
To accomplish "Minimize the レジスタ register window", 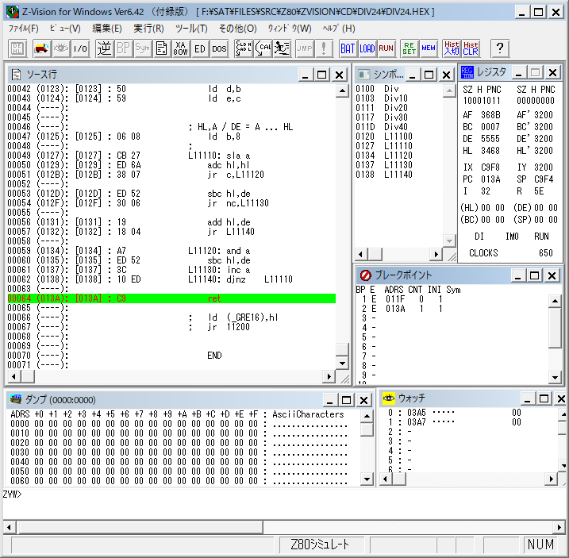I will (x=519, y=72).
